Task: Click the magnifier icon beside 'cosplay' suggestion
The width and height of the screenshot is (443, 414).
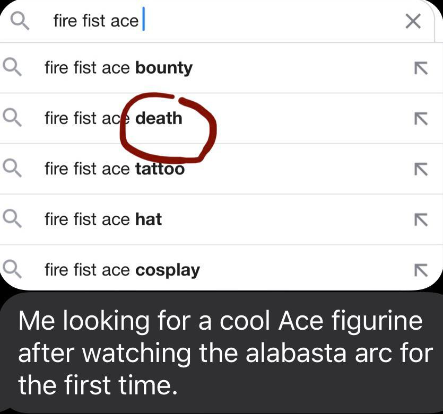Action: pyautogui.click(x=12, y=270)
